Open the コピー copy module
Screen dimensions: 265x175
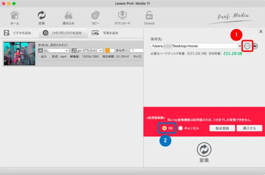[x=95, y=18]
